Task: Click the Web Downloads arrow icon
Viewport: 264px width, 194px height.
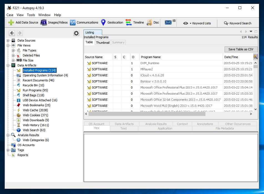Action: pyautogui.click(x=19, y=120)
